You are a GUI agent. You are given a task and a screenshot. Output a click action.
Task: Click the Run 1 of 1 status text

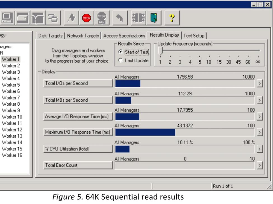[223, 186]
